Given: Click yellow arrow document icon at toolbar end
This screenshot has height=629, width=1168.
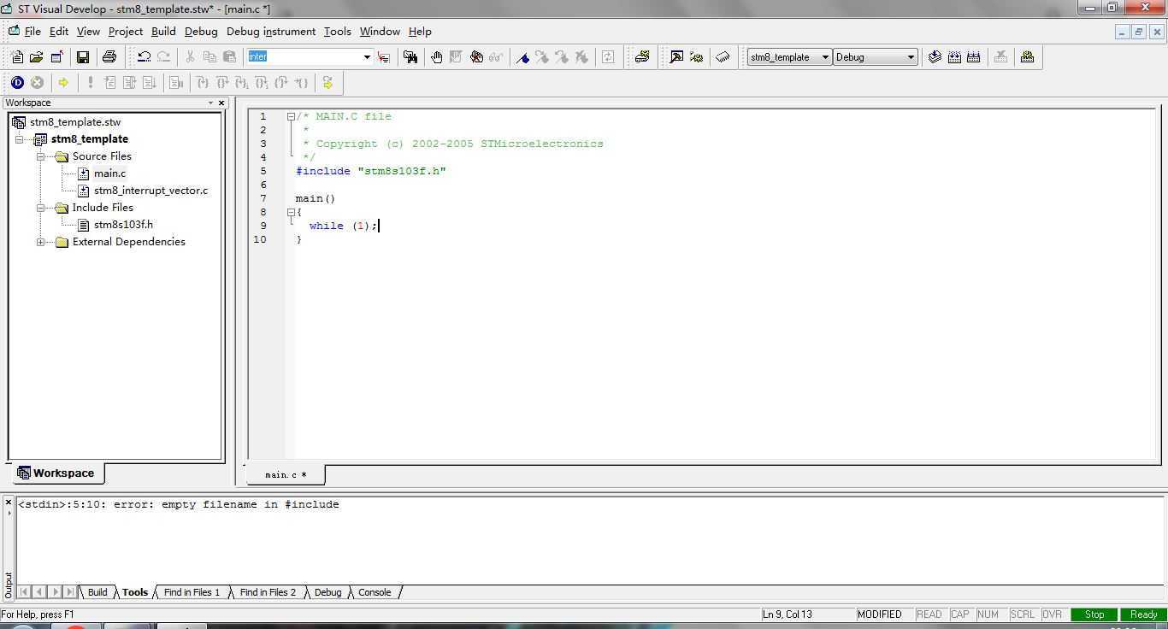Looking at the screenshot, I should click(328, 83).
